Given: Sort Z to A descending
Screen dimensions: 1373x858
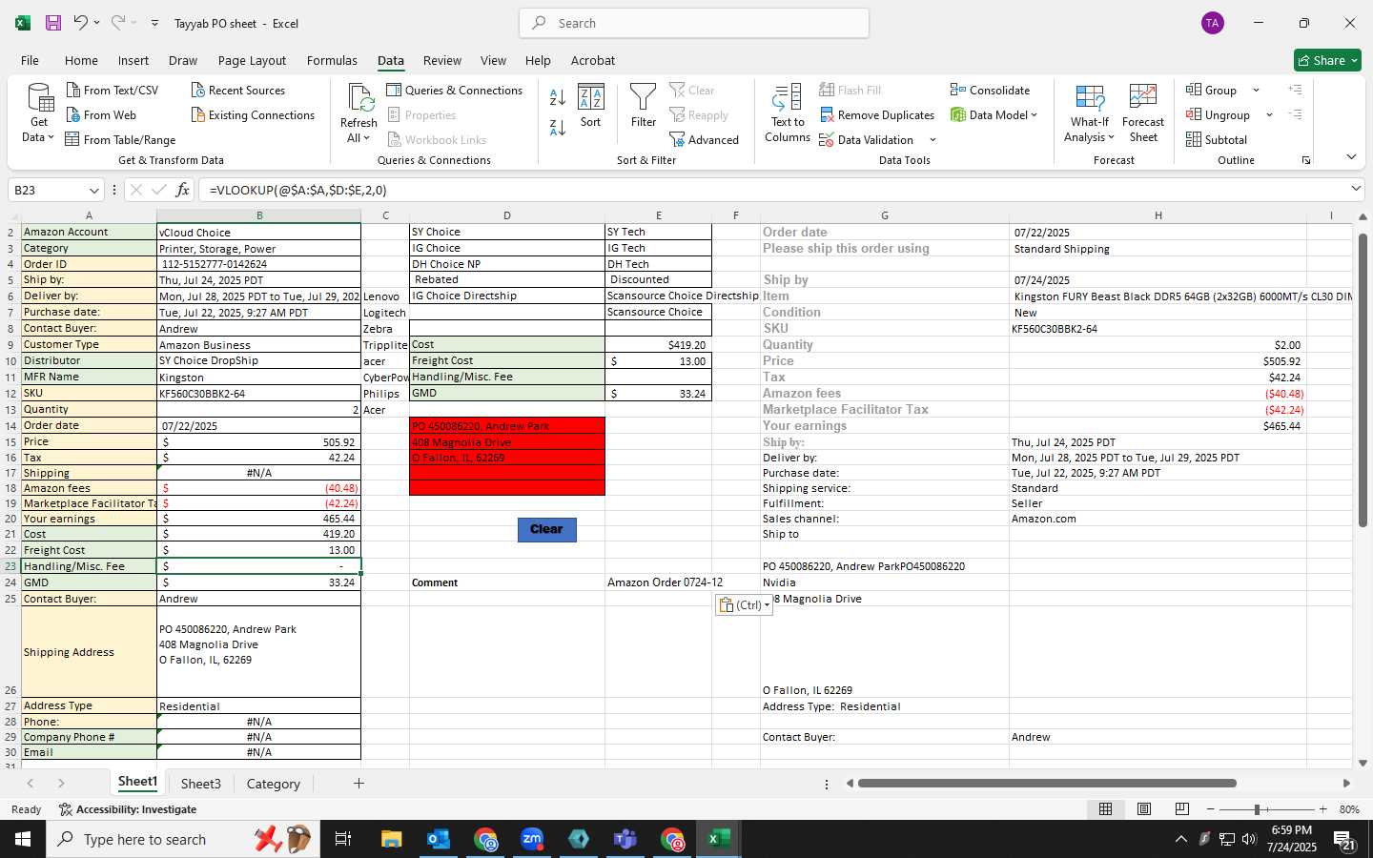Looking at the screenshot, I should [558, 127].
